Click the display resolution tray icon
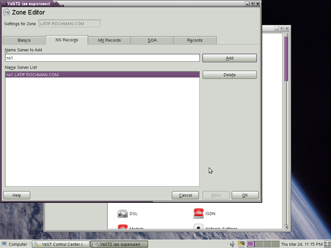The height and width of the screenshot is (248, 331). click(241, 244)
